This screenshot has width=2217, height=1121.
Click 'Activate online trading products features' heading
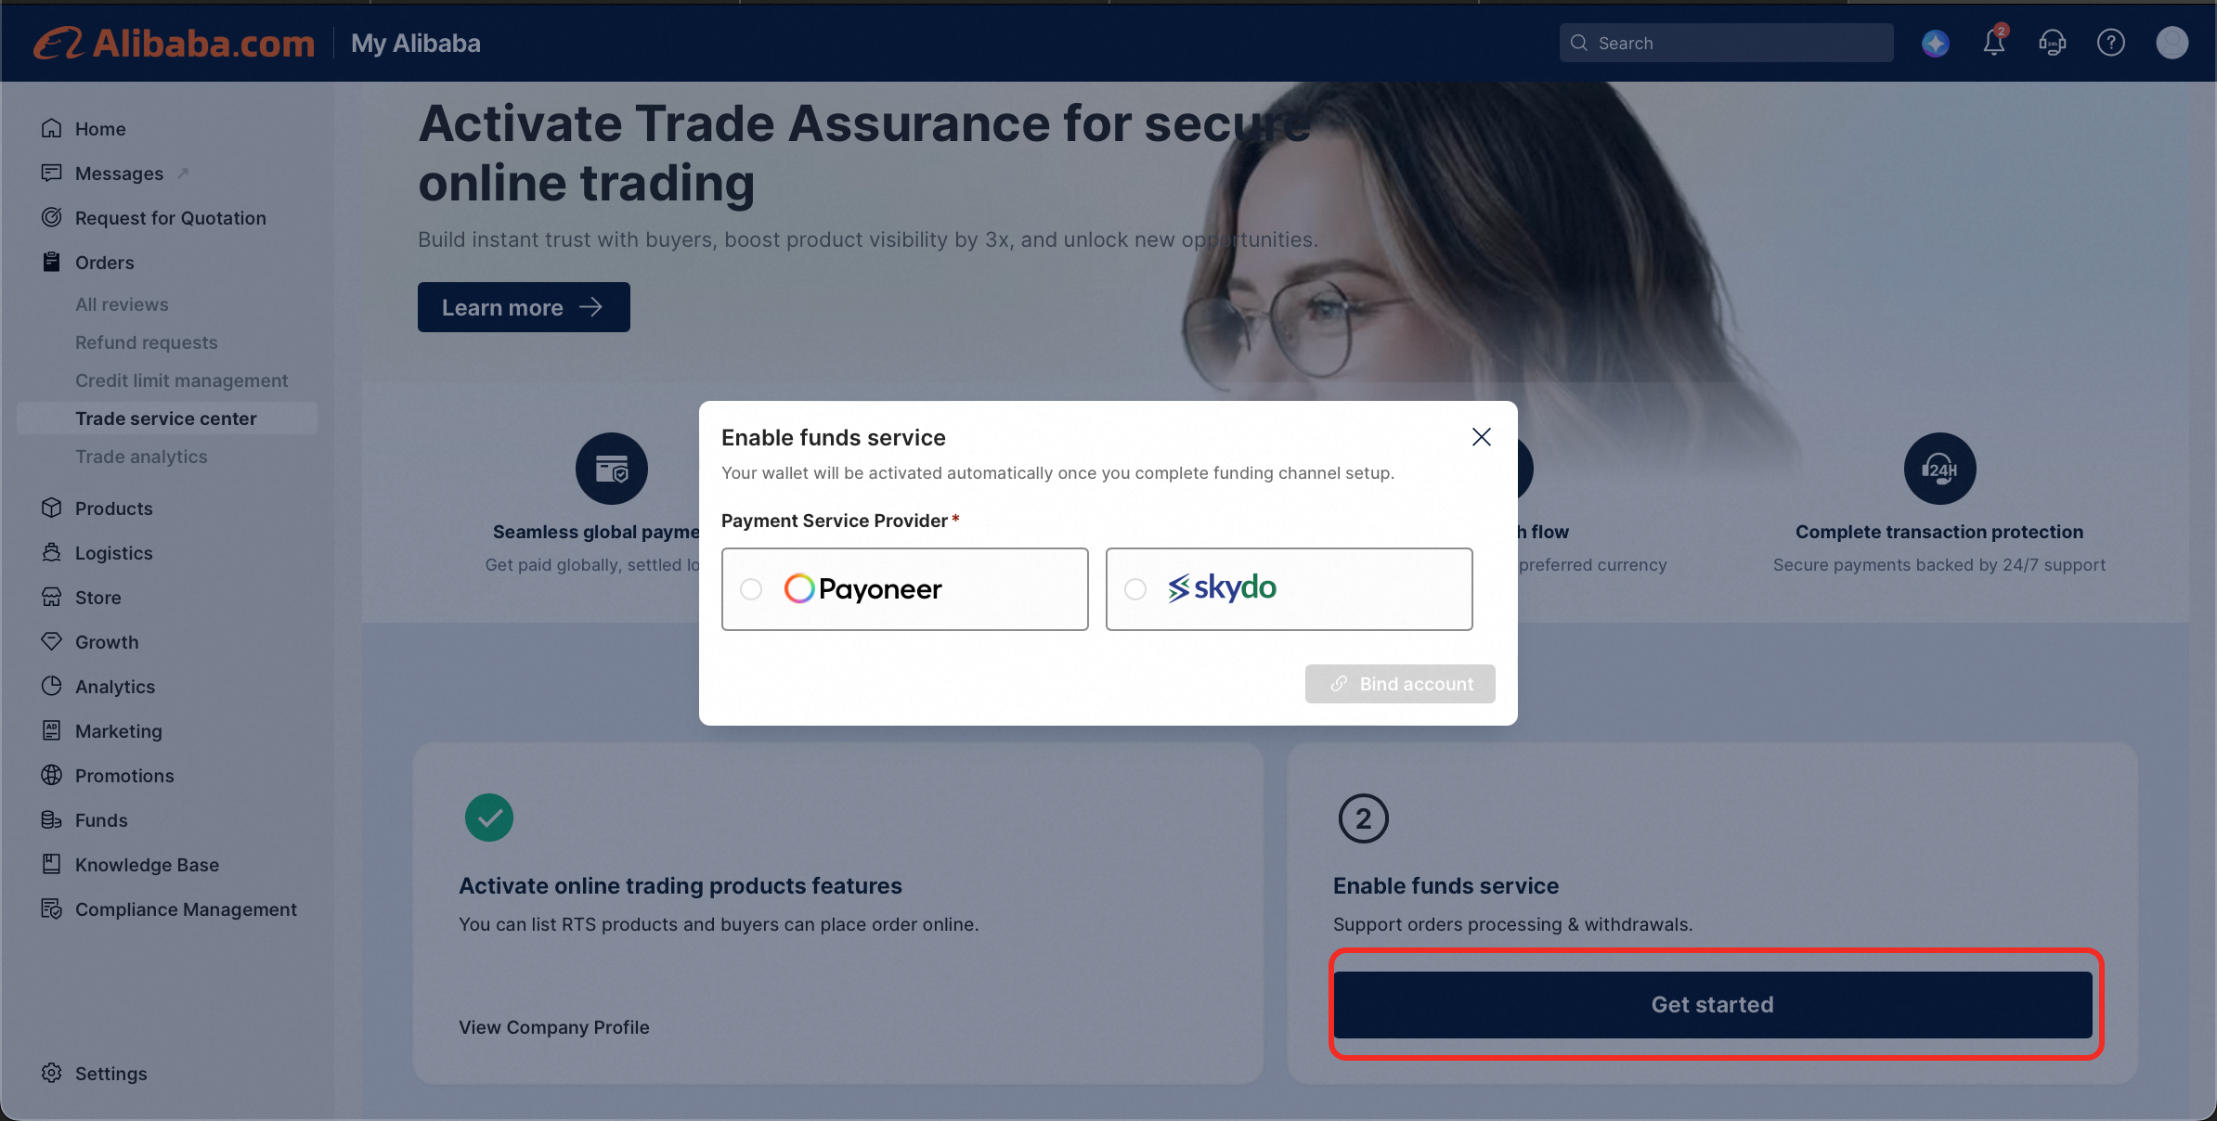coord(681,885)
